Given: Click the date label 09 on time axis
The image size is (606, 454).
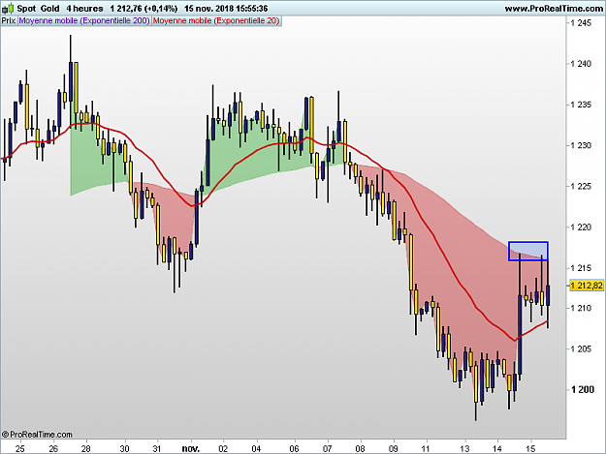Looking at the screenshot, I should point(393,448).
